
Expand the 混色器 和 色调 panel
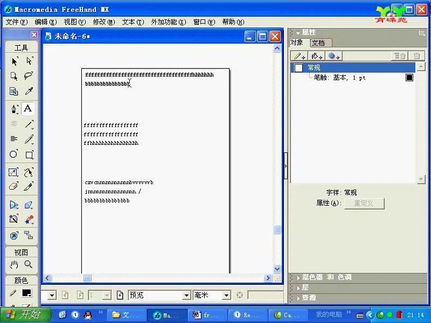[298, 278]
